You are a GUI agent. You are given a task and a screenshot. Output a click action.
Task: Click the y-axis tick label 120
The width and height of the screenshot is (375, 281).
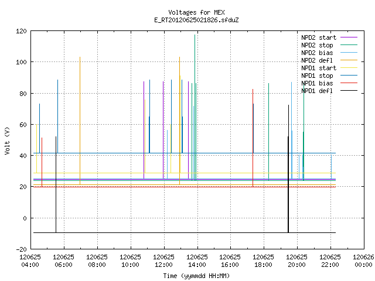[x=21, y=31]
